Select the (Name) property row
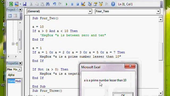 (11, 81)
